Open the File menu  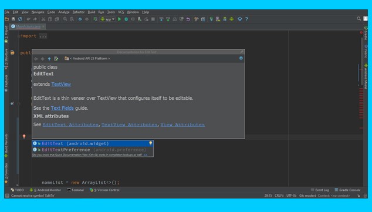point(7,12)
